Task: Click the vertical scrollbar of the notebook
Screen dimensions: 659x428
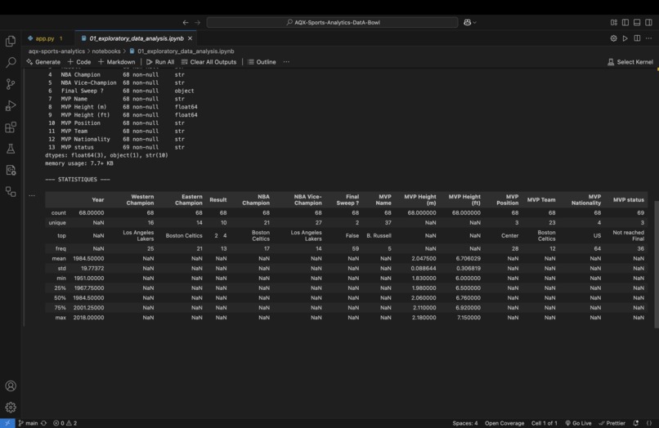Action: pyautogui.click(x=657, y=264)
